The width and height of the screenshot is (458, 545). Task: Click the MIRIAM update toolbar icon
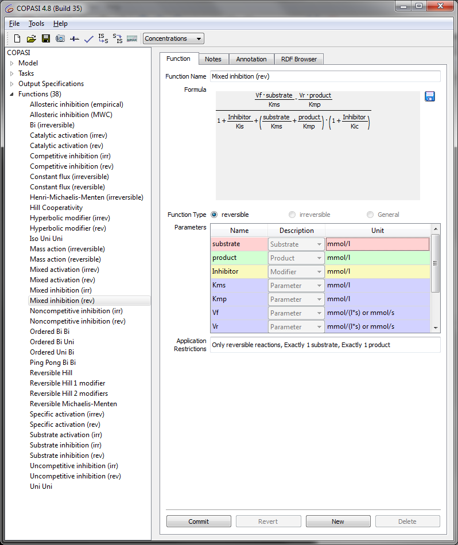(132, 38)
